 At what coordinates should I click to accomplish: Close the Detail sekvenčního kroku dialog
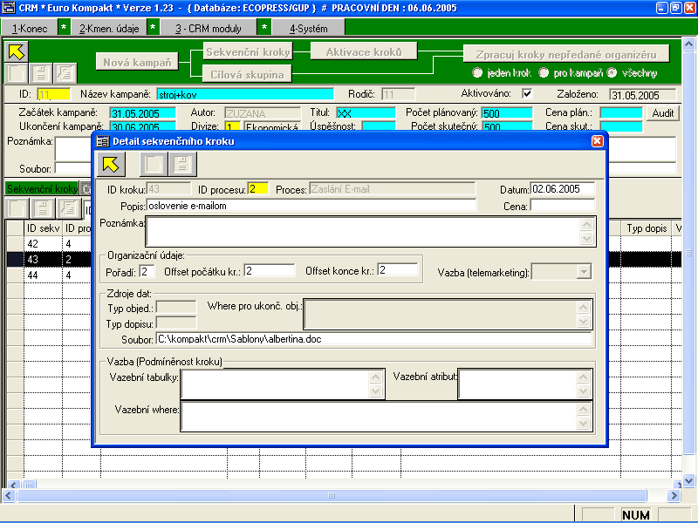[597, 141]
